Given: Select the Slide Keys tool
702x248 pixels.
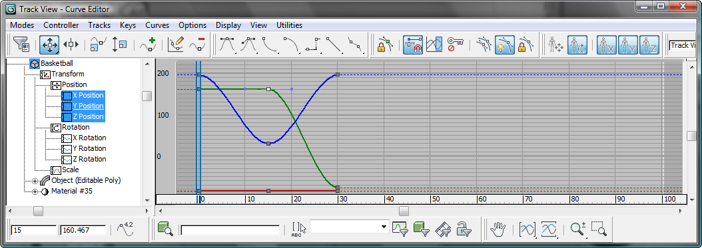Looking at the screenshot, I should (71, 45).
